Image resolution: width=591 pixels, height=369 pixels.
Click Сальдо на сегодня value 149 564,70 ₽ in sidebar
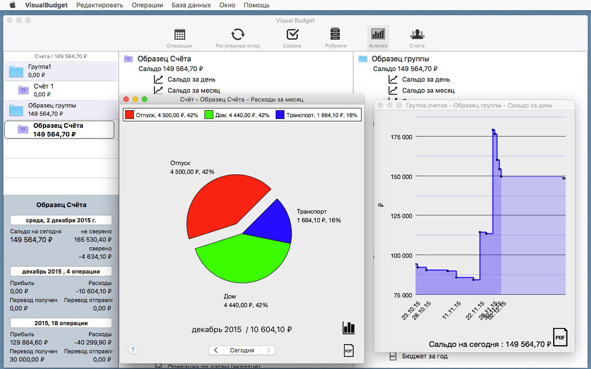(31, 239)
